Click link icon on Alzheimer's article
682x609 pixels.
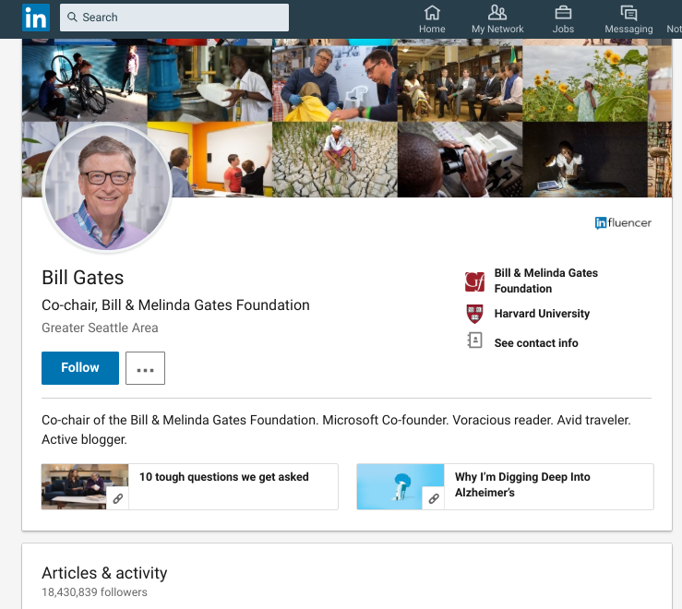pos(433,498)
